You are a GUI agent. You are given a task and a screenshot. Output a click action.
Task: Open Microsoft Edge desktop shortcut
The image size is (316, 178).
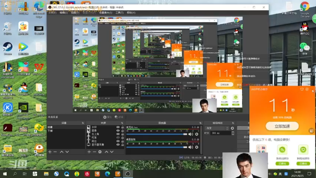click(39, 9)
